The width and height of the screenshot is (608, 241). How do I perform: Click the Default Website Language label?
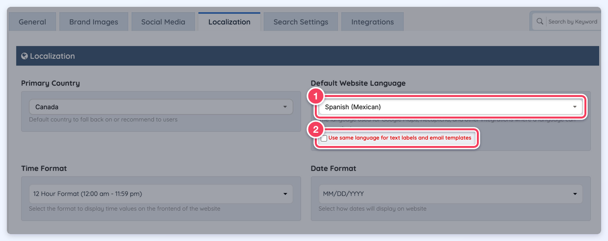pos(358,83)
